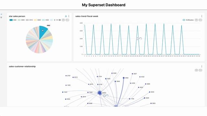Screen dimensions: 207x116
Task: Toggle legend entry 4062 in pie chart
Action: [x=13, y=20]
